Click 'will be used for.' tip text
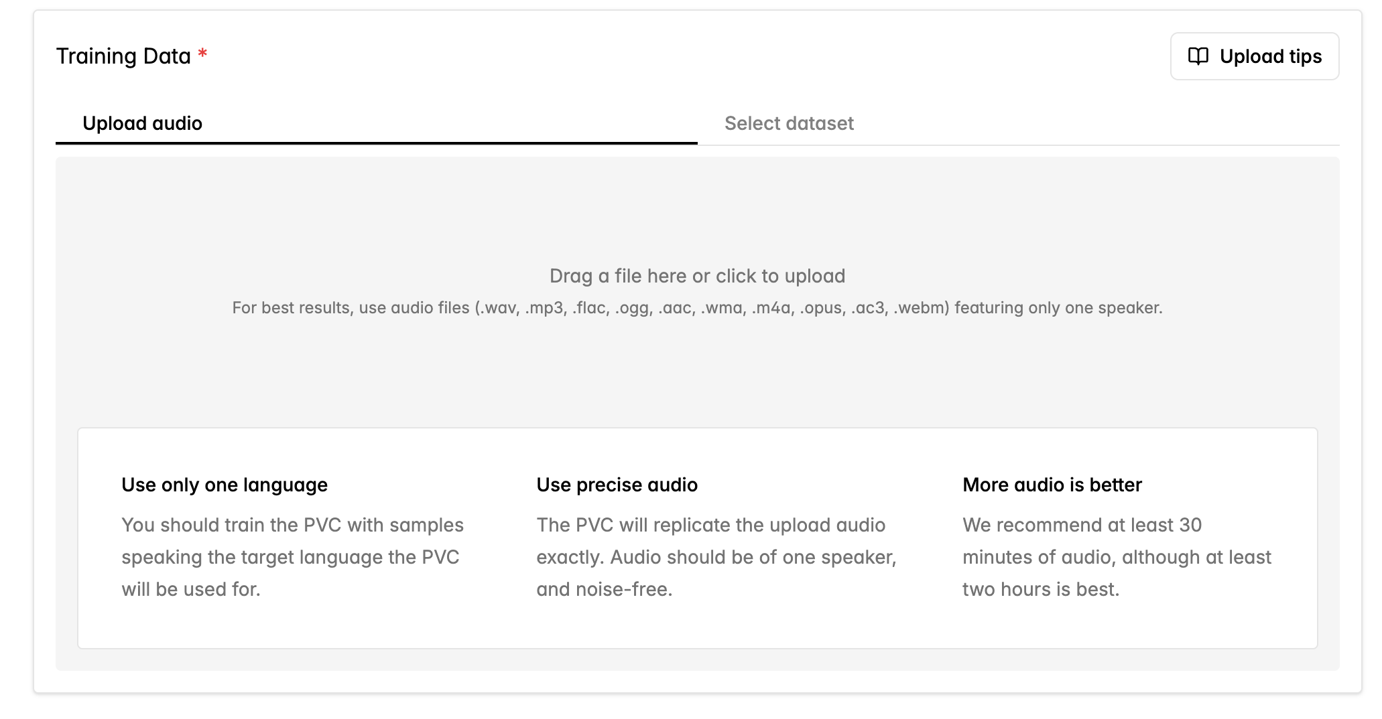This screenshot has width=1382, height=719. 191,589
